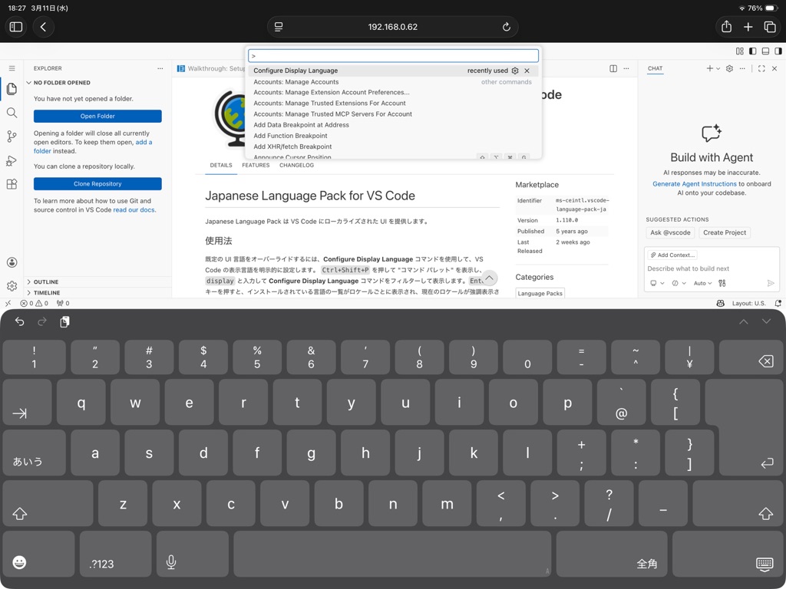Open Run and Debug view
Image resolution: width=786 pixels, height=589 pixels.
(12, 160)
